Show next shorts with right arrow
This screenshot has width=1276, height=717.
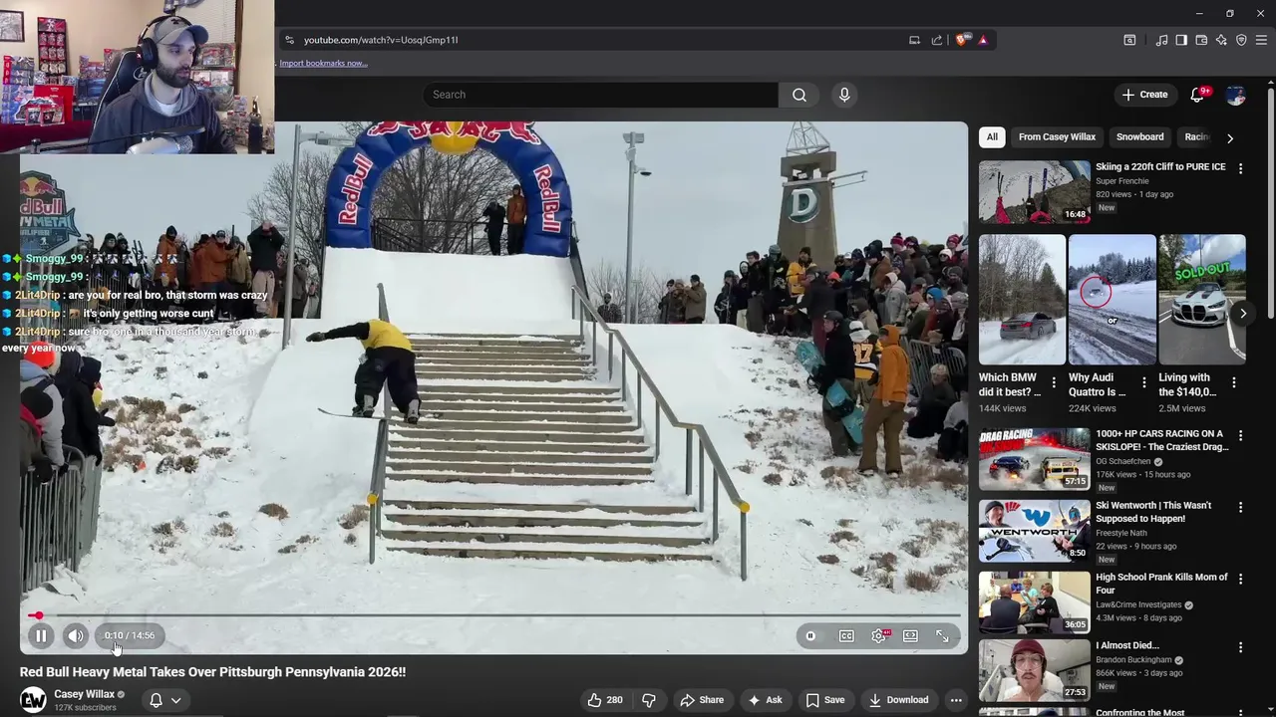(x=1243, y=314)
